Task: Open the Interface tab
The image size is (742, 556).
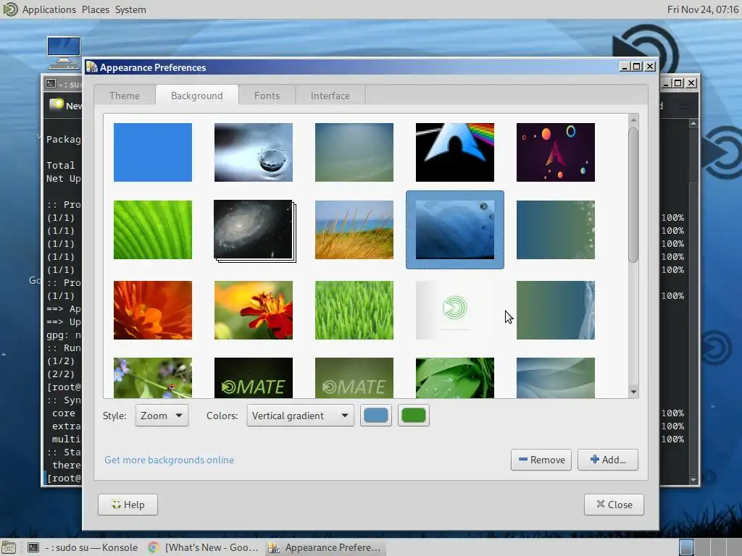Action: click(330, 96)
